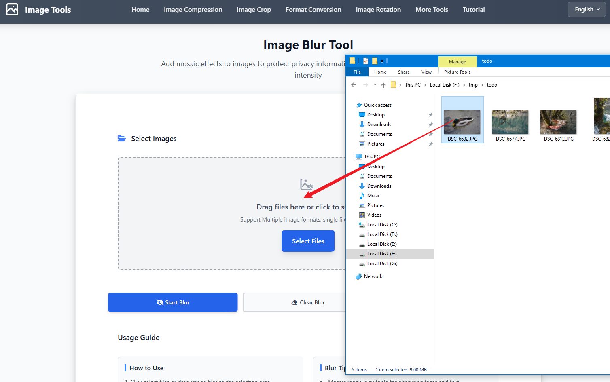Viewport: 610px width, 382px height.
Task: Click the Local Disk (C:) drive icon
Action: 362,225
